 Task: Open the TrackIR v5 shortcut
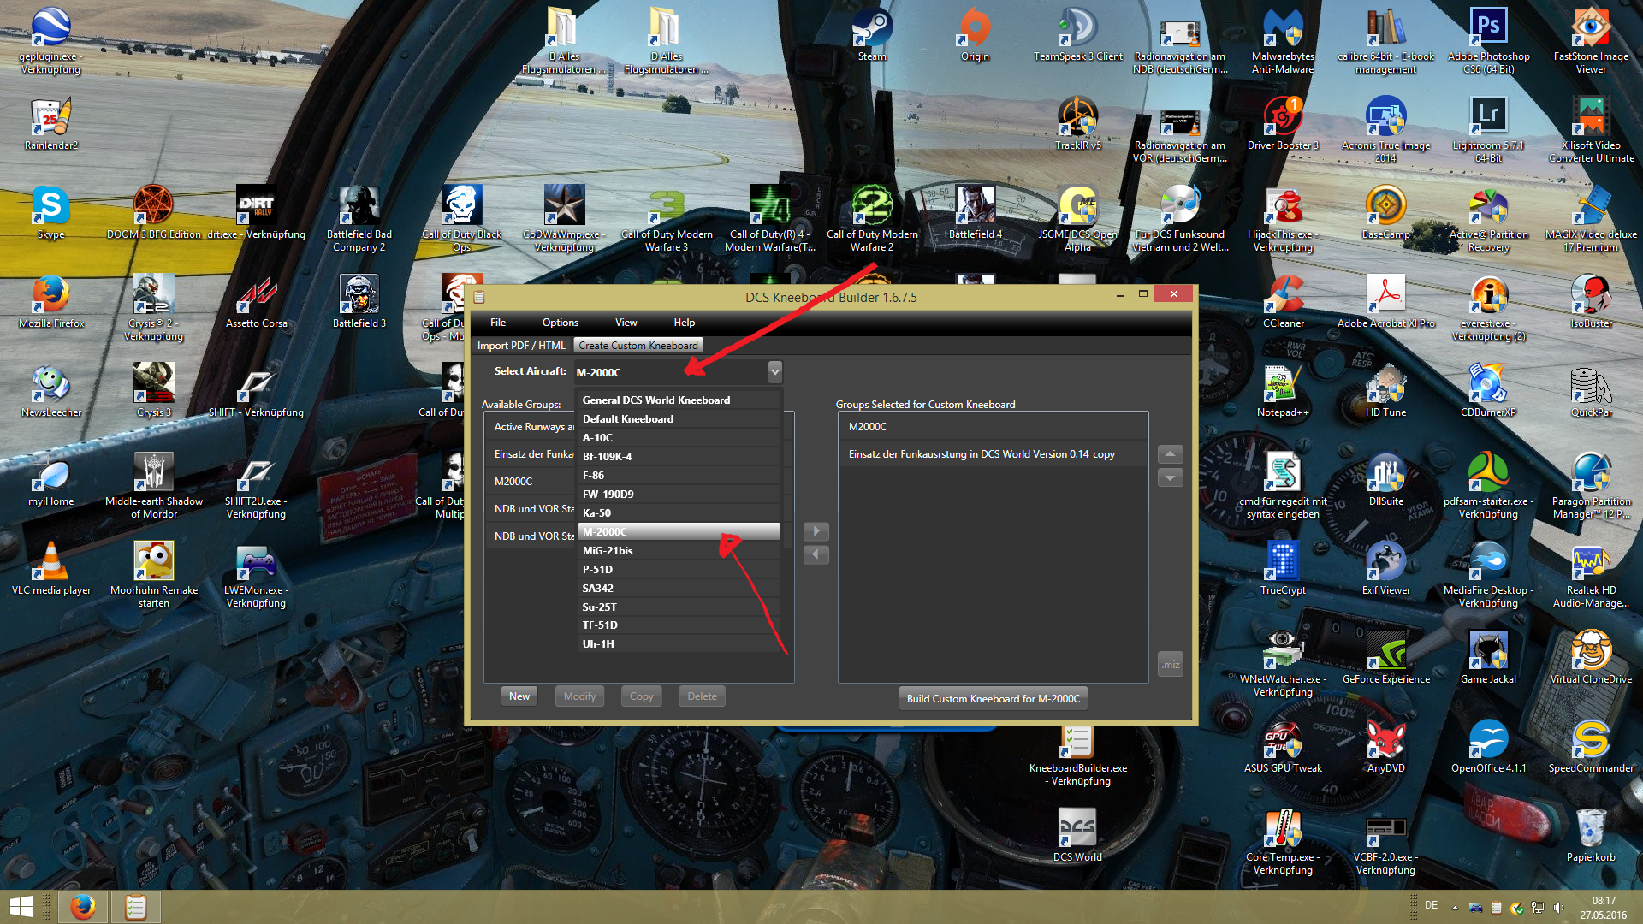tap(1077, 123)
